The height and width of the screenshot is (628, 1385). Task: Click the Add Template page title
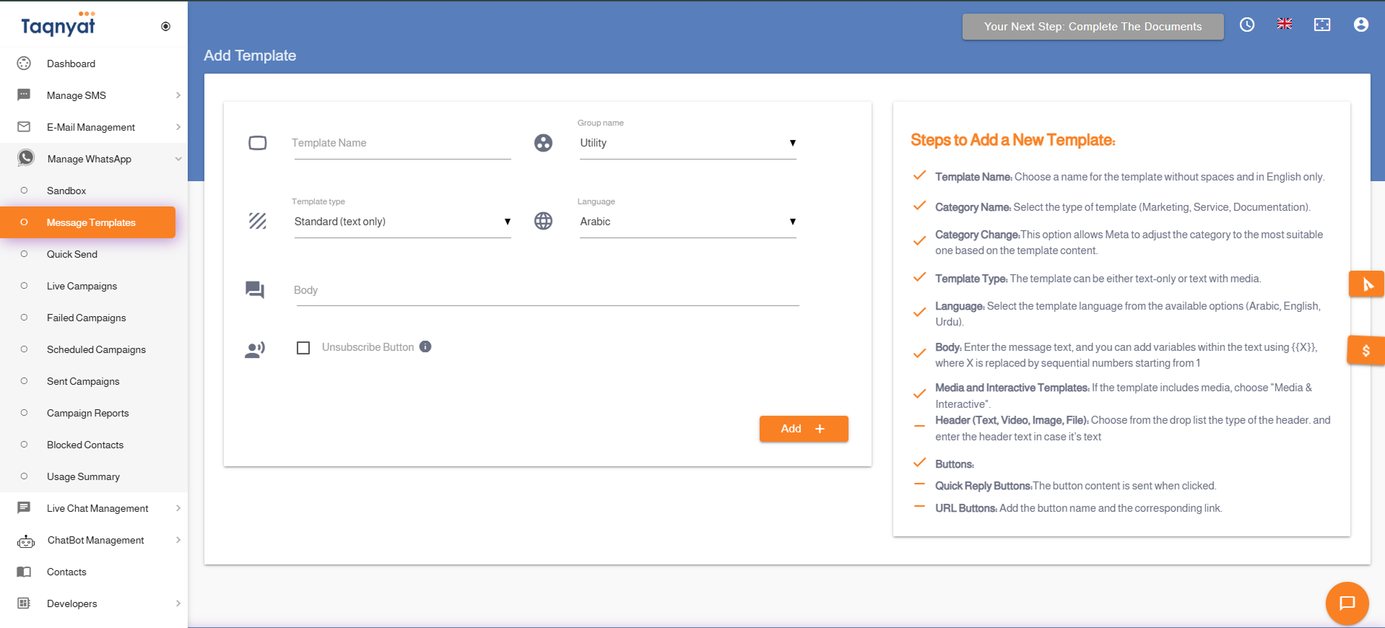point(250,56)
